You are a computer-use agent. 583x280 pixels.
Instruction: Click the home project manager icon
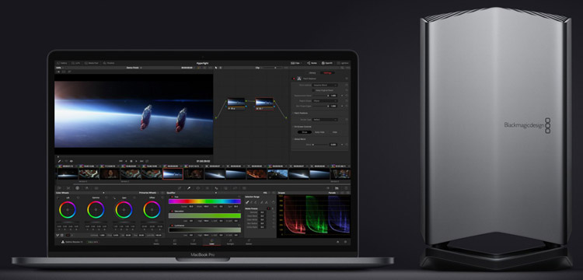click(338, 242)
